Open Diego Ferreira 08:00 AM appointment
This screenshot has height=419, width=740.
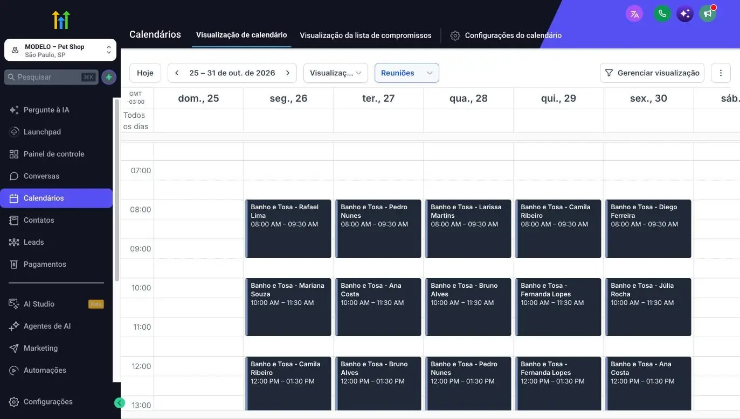[648, 229]
